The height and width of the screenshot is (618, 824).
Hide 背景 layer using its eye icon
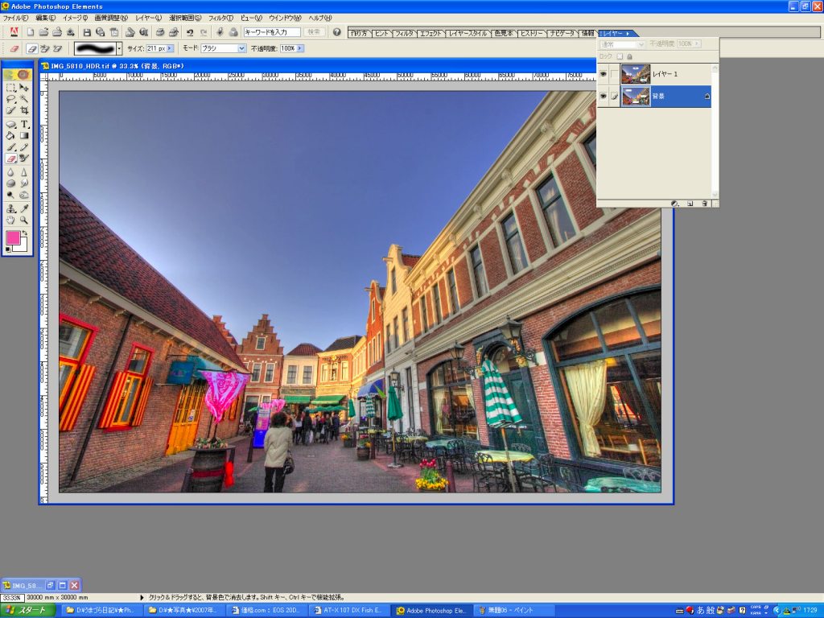click(604, 97)
